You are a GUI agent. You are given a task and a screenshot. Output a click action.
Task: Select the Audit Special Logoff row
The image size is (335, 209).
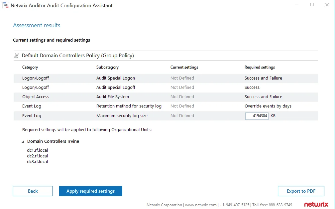[x=166, y=88]
